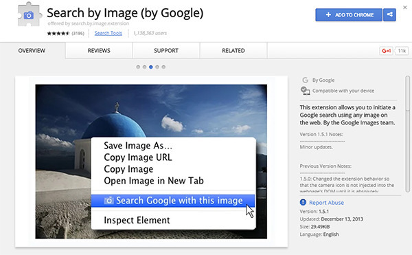Switch to the Support tab

click(x=166, y=50)
